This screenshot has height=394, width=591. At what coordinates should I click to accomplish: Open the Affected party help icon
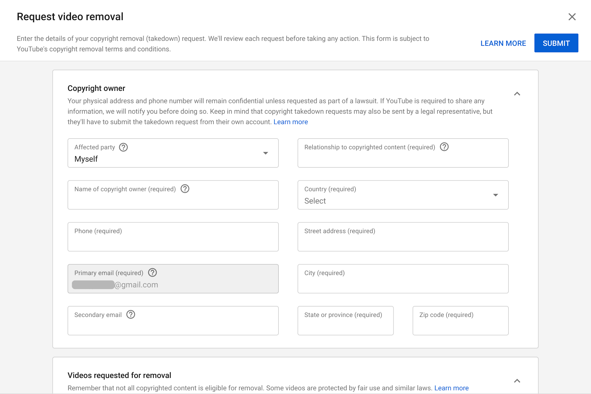[123, 147]
